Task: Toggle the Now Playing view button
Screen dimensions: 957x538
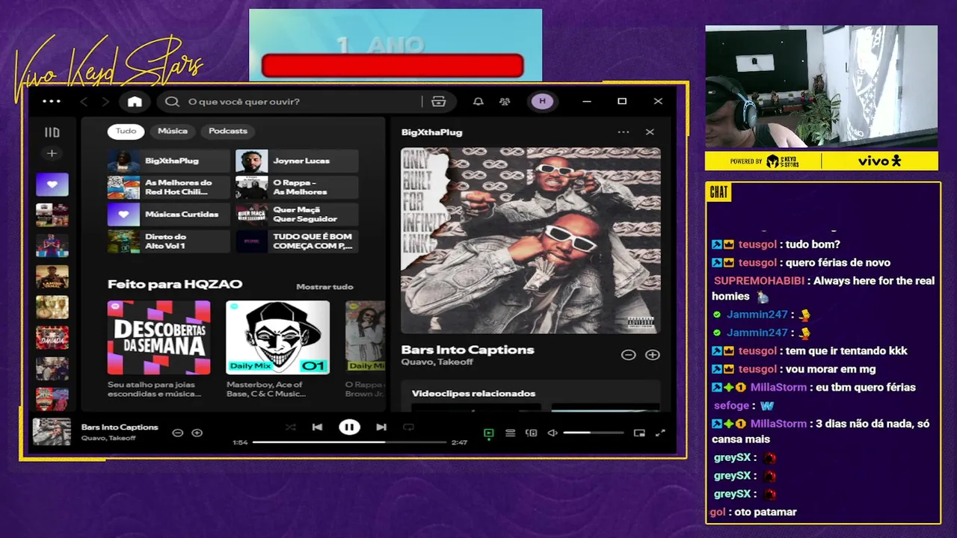Action: point(489,433)
